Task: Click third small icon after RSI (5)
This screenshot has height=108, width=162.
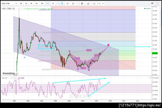Action: click(15, 78)
